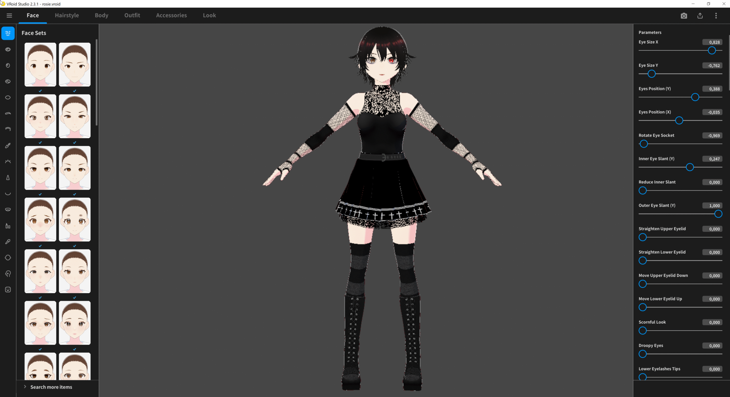Viewport: 730px width, 397px height.
Task: Select the first face set thumbnail
Action: click(x=40, y=65)
